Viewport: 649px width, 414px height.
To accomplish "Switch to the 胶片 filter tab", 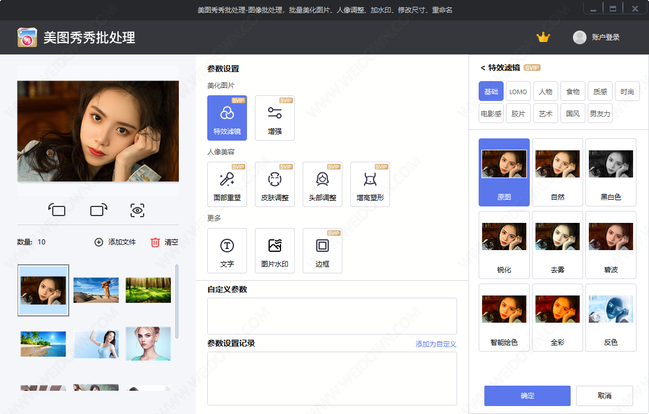I will click(518, 113).
